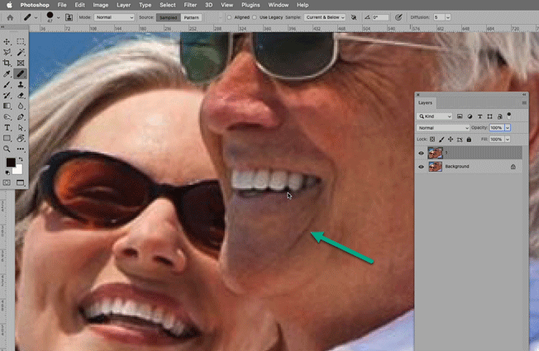The height and width of the screenshot is (351, 539).
Task: Enable the Aligned checkbox
Action: (229, 17)
